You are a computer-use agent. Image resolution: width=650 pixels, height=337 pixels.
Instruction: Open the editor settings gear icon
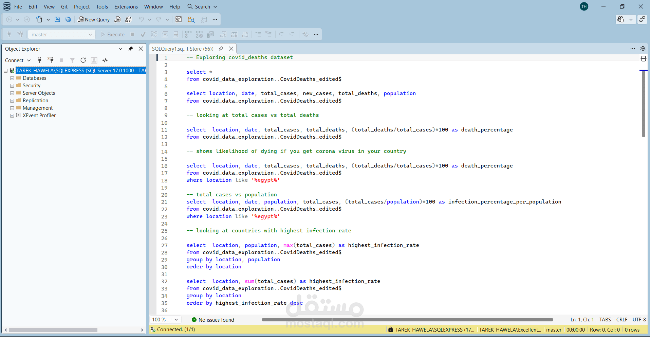pyautogui.click(x=643, y=49)
